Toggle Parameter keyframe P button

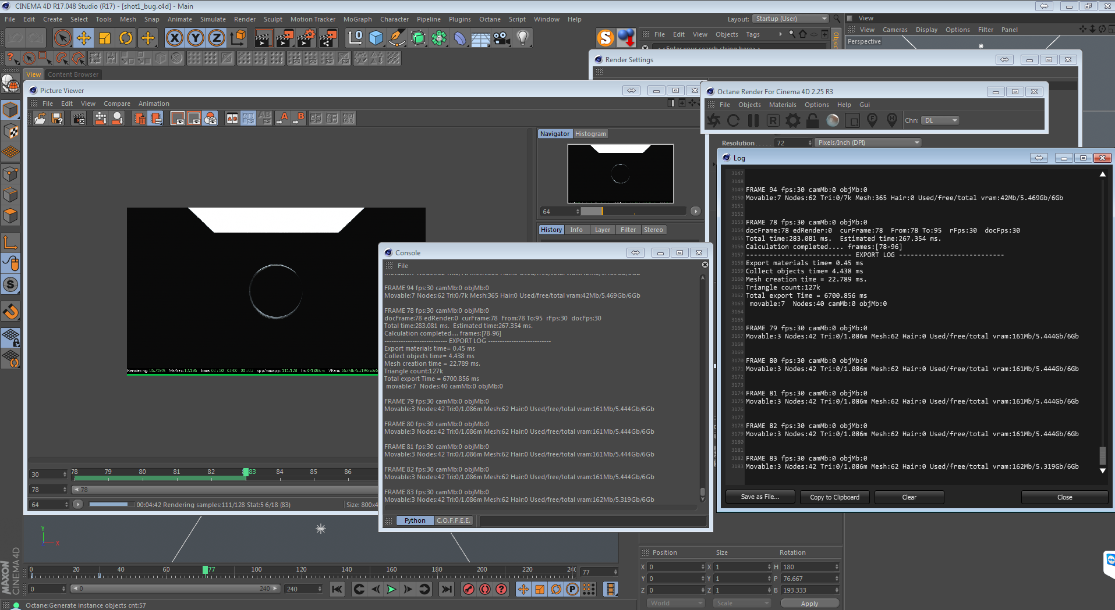point(572,589)
